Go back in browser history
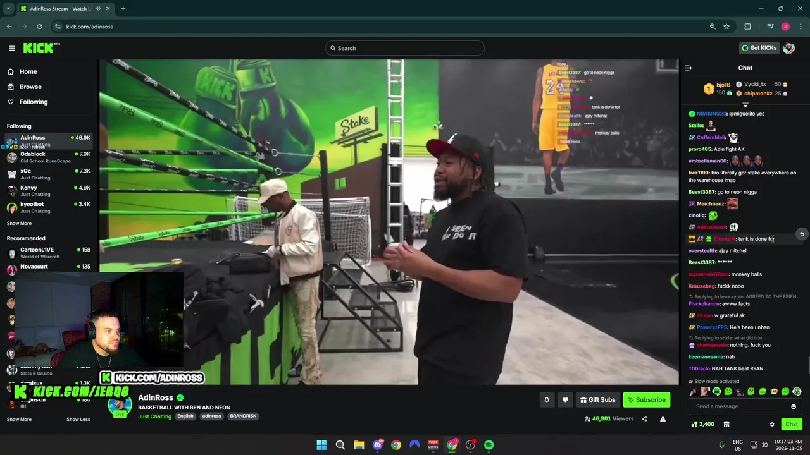The height and width of the screenshot is (455, 810). click(9, 27)
